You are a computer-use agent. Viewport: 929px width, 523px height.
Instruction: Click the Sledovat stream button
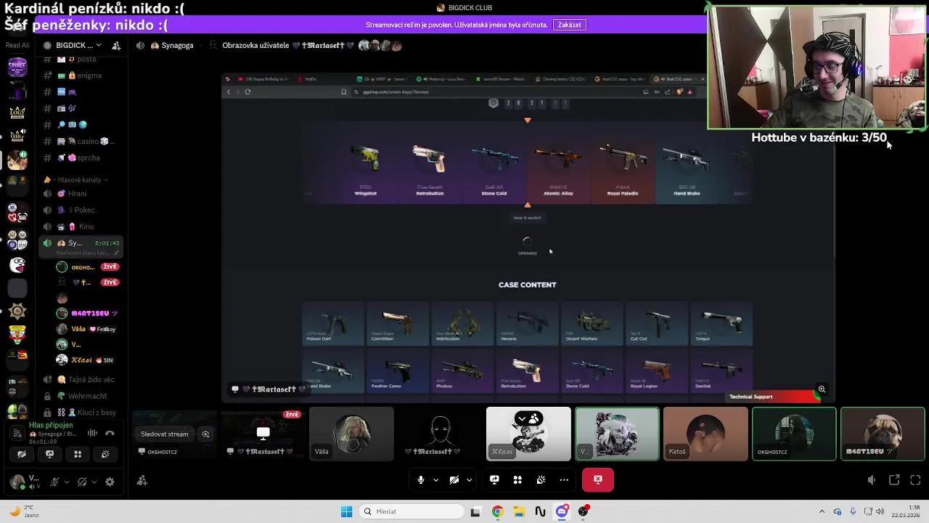(x=165, y=434)
